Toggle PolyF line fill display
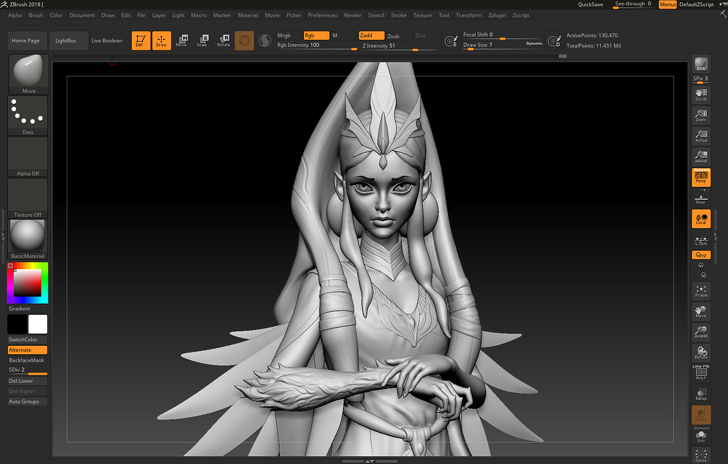Screen dimensions: 728x464 click(x=701, y=373)
